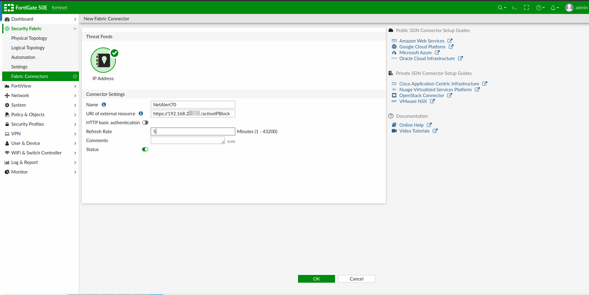
Task: Open external link icon for Amazon Web Services
Action: [x=450, y=41]
